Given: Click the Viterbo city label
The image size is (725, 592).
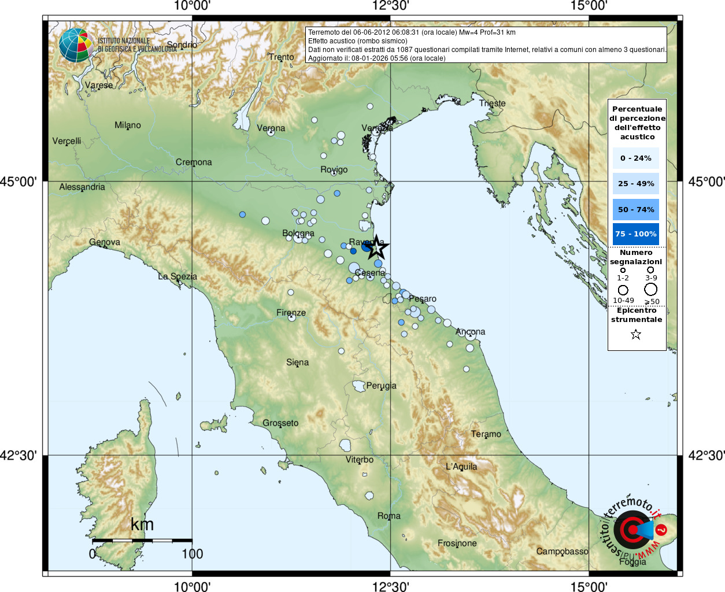Looking at the screenshot, I should tap(360, 460).
